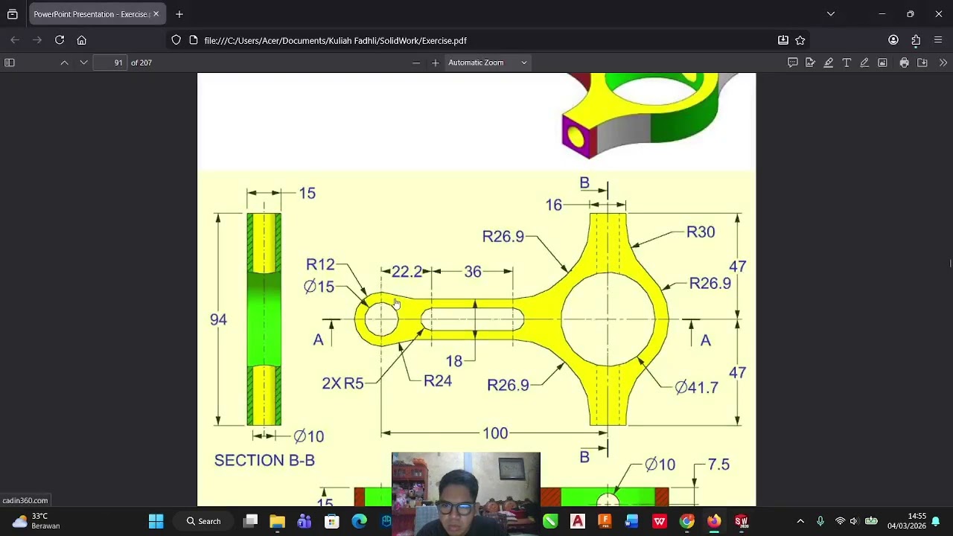The height and width of the screenshot is (536, 953).
Task: List all open tabs
Action: [831, 14]
